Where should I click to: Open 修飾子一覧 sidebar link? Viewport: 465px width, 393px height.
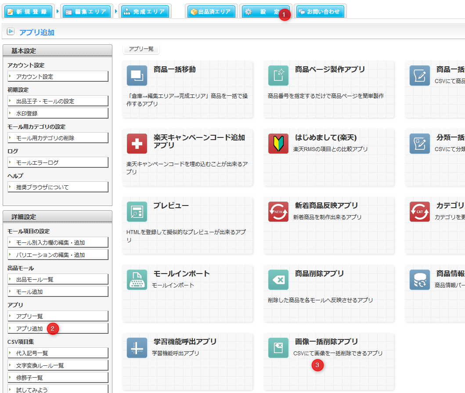coord(58,378)
